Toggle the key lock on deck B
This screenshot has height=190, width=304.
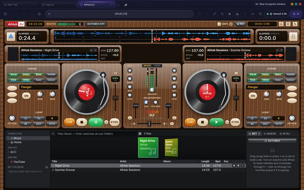pyautogui.click(x=227, y=122)
